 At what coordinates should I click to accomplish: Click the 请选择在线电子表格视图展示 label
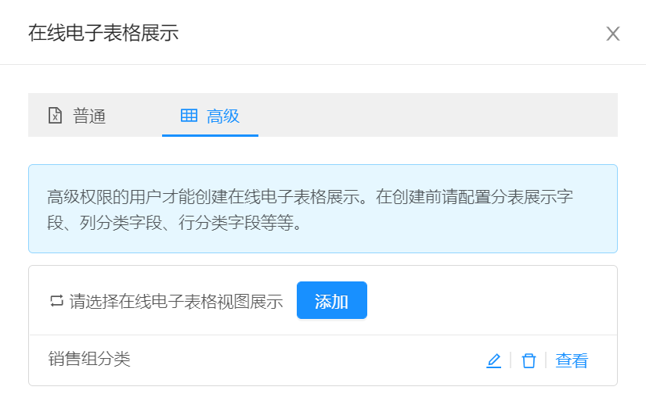176,301
